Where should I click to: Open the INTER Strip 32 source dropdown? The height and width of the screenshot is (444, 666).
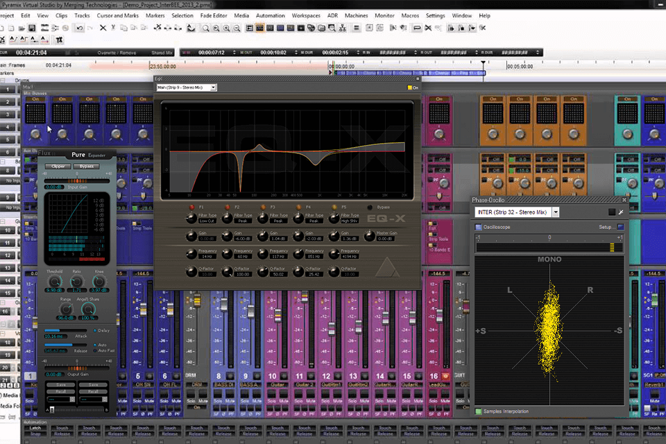coord(556,212)
